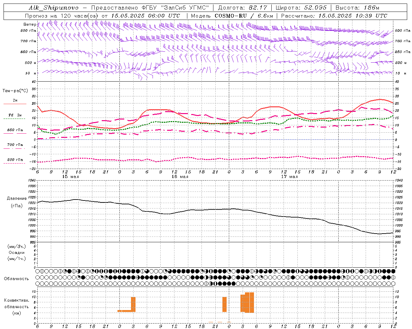Image resolution: width=412 pixels, height=329 pixels.
Task: Click the tallest orange convective bar on 17 мая
Action: 249,303
